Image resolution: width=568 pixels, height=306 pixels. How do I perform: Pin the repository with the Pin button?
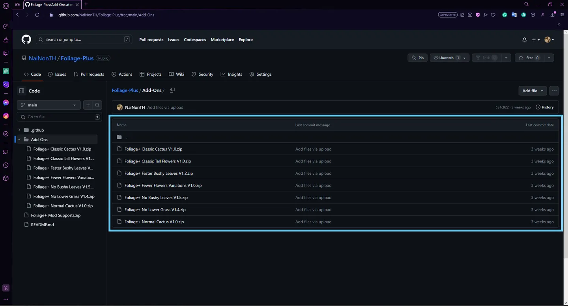point(417,58)
